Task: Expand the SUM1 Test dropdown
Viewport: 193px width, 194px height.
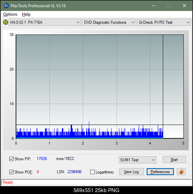Action: tap(138, 160)
